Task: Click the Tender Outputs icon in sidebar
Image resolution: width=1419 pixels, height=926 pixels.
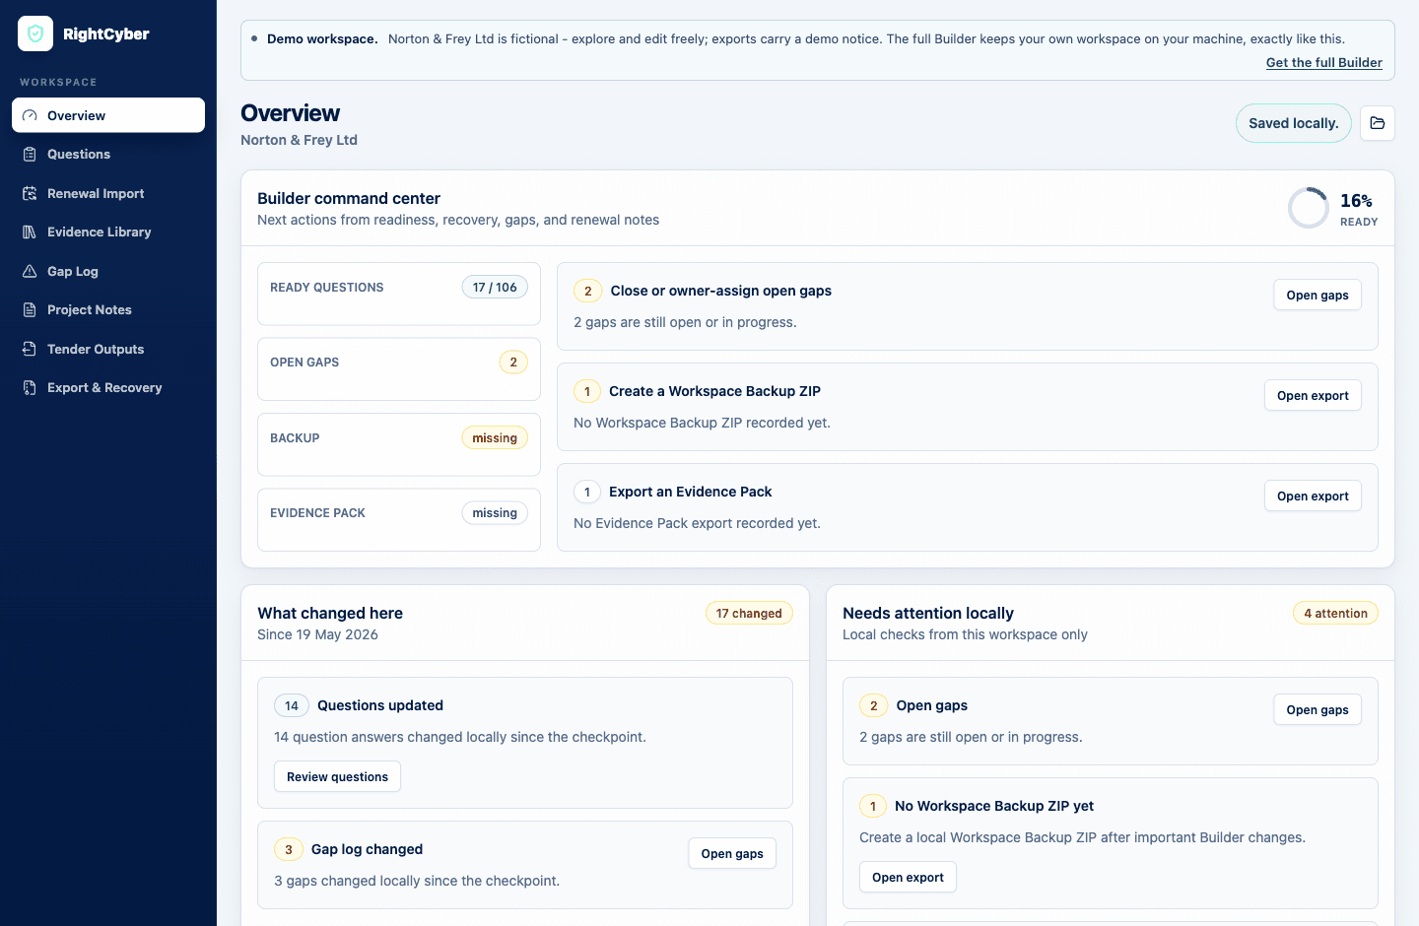Action: (30, 349)
